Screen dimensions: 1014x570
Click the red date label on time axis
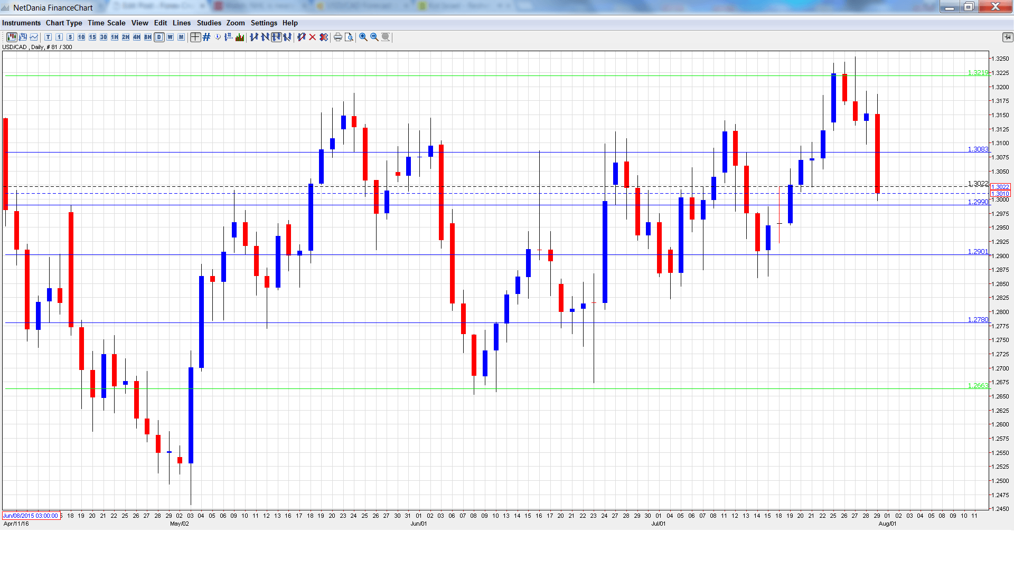31,516
